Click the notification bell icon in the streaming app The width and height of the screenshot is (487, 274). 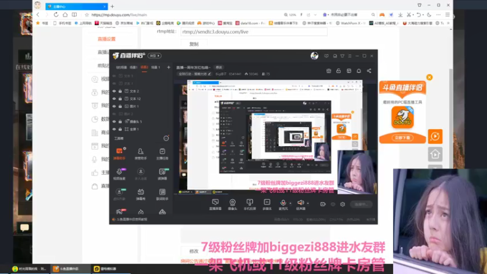pyautogui.click(x=359, y=71)
